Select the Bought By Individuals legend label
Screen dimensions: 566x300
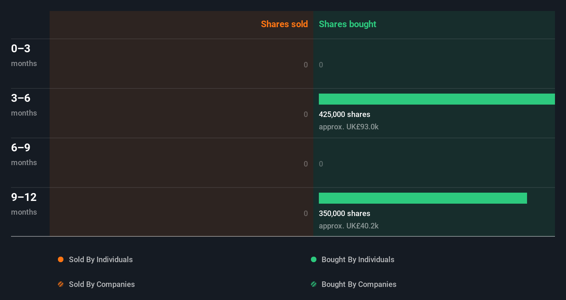coord(358,260)
